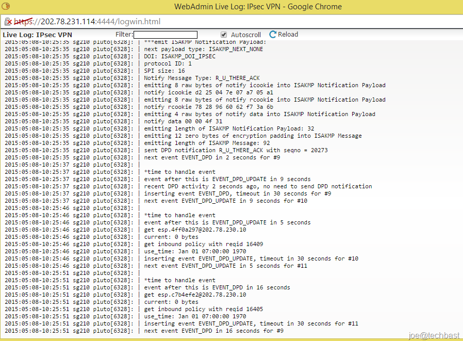
Task: Click line 'emitting length of ISAKMP Notification Payload: 32'
Action: coord(229,128)
